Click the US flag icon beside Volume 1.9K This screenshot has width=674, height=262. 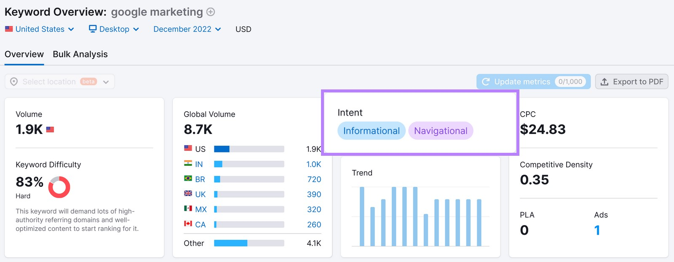click(x=50, y=129)
